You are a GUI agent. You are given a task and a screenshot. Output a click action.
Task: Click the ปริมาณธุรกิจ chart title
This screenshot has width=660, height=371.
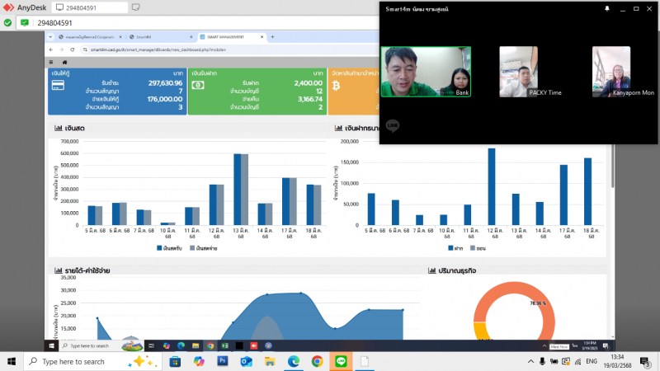pos(457,270)
